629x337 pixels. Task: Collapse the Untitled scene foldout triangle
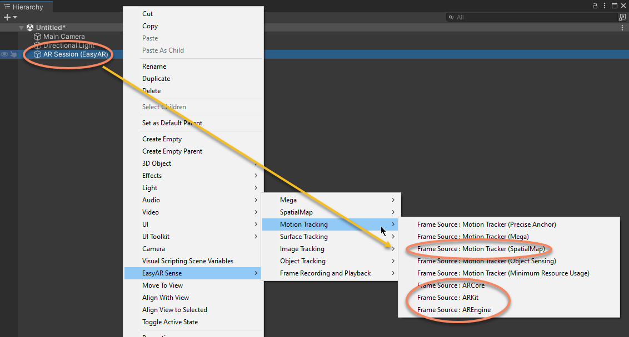coord(22,28)
